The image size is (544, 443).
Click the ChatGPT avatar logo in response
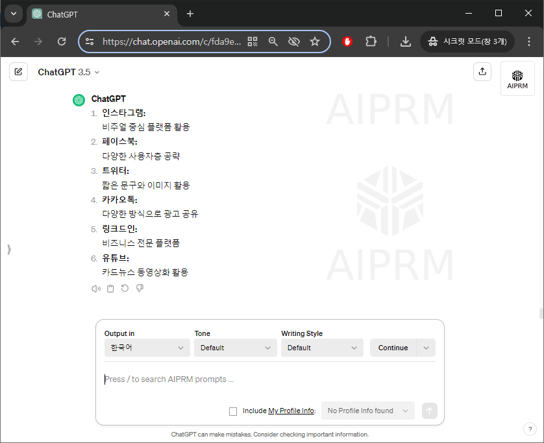(x=79, y=100)
